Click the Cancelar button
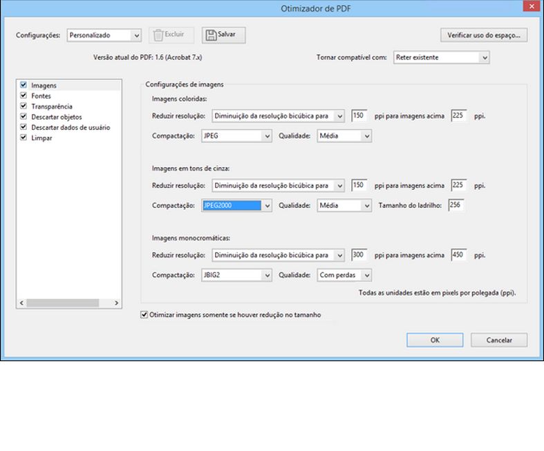This screenshot has width=544, height=451. tap(499, 340)
